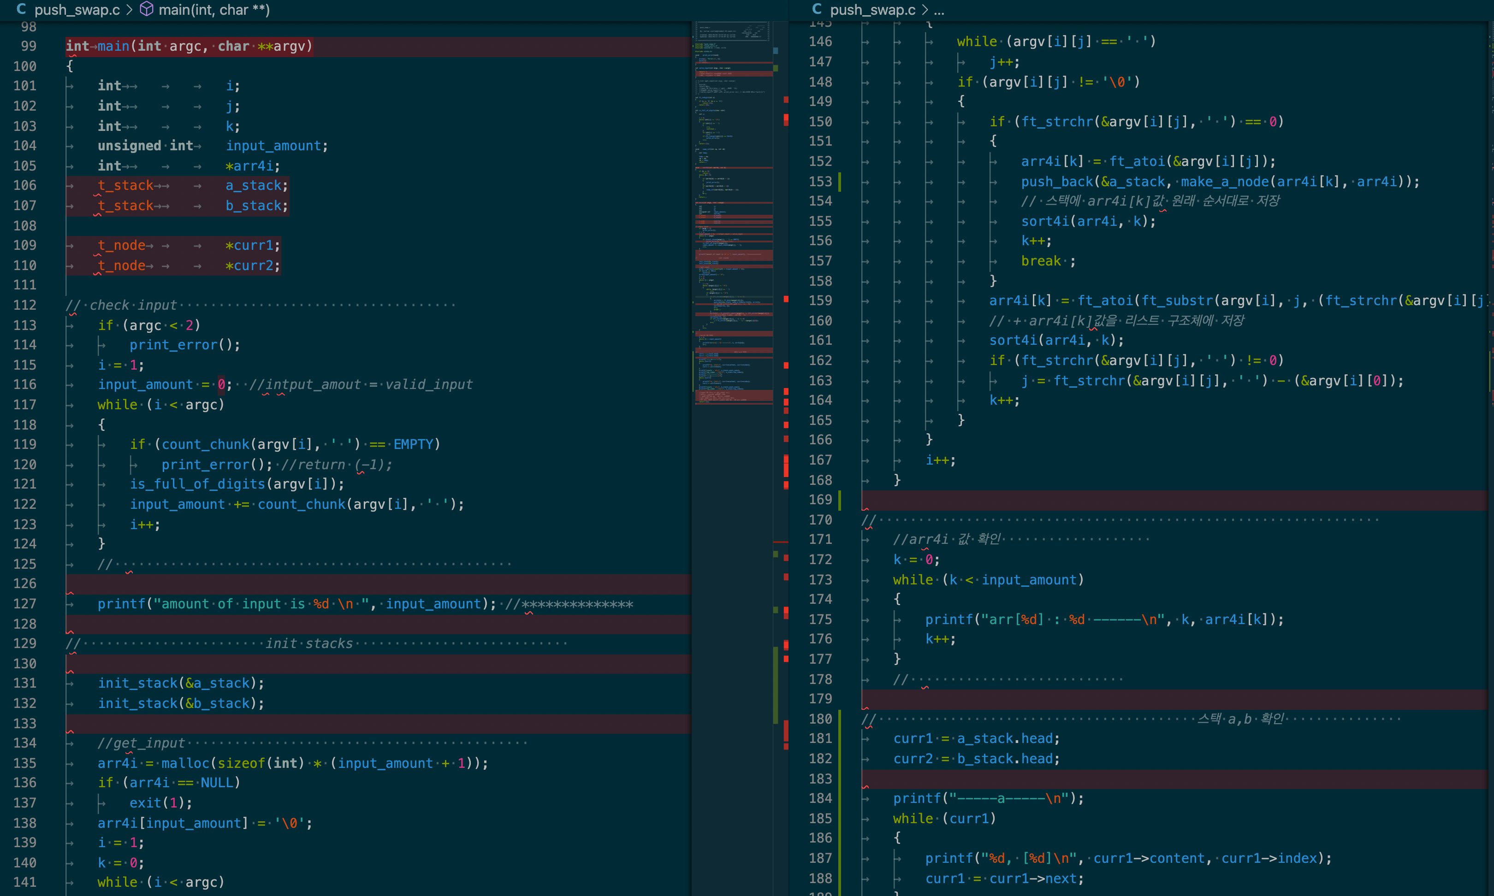Click the push_back call on line 153
Image resolution: width=1494 pixels, height=896 pixels.
click(1056, 181)
